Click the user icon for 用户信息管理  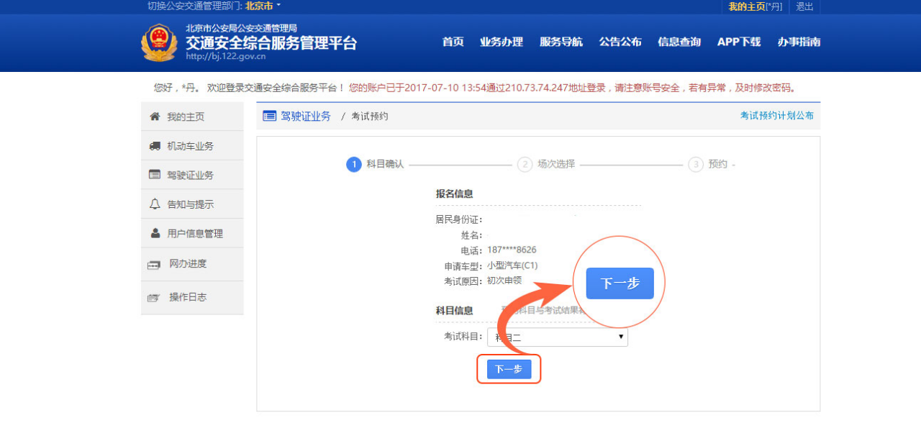[x=155, y=233]
